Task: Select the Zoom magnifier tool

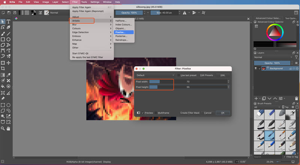Action: tap(3, 129)
